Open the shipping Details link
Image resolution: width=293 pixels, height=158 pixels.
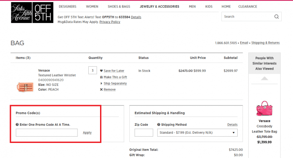232,124
